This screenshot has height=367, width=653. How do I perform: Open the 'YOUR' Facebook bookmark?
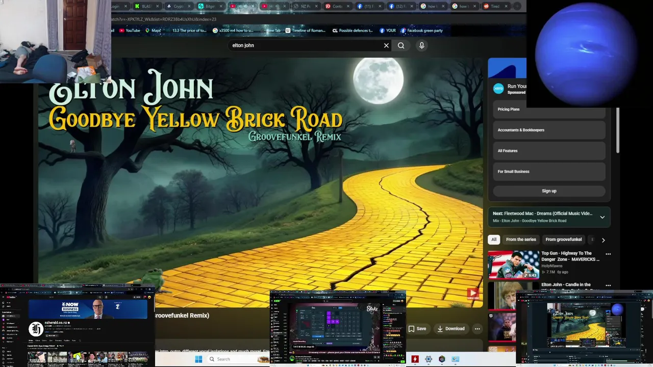click(x=388, y=31)
